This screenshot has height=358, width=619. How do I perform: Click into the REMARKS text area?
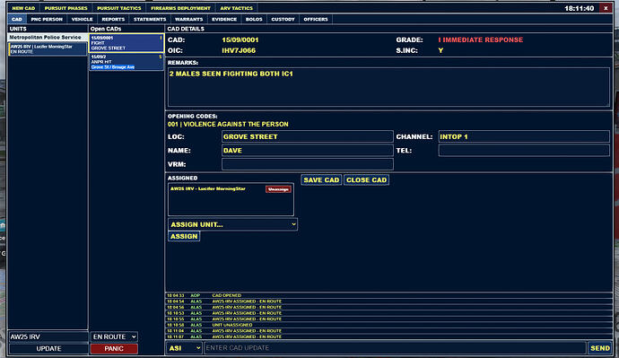[x=388, y=87]
